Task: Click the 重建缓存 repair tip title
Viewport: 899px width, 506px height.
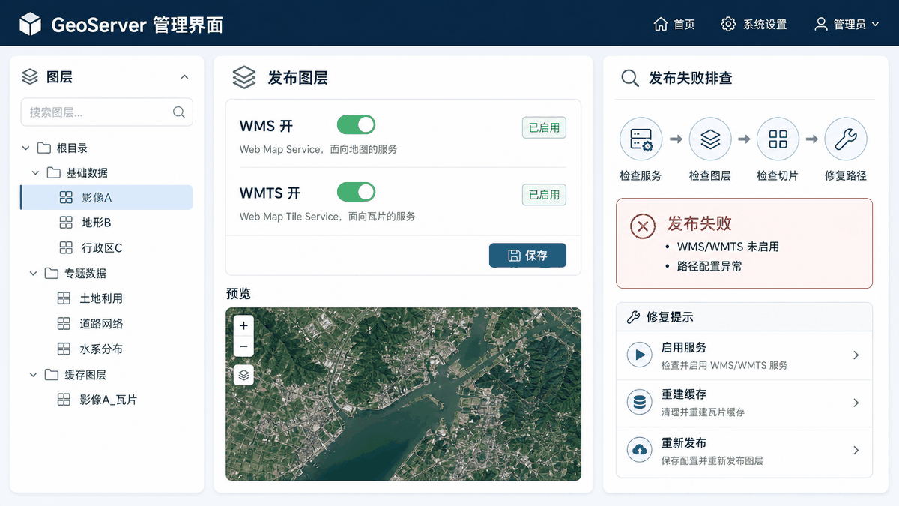Action: [684, 394]
